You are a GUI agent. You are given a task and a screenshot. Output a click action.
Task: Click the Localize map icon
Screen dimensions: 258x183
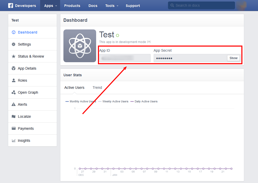[14, 116]
